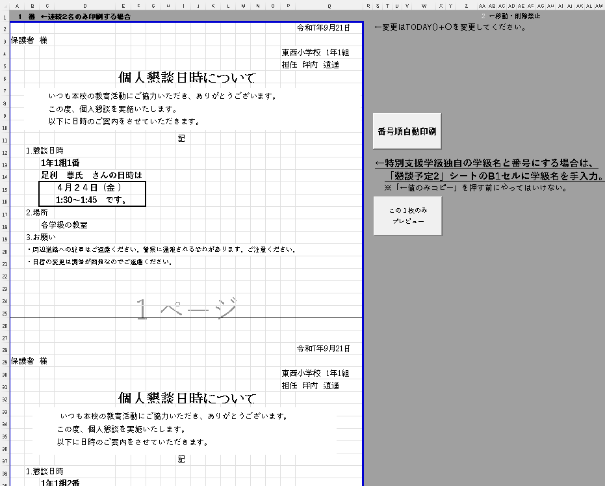This screenshot has width=605, height=486.
Task: Select row 25 header
Action: (x=5, y=314)
